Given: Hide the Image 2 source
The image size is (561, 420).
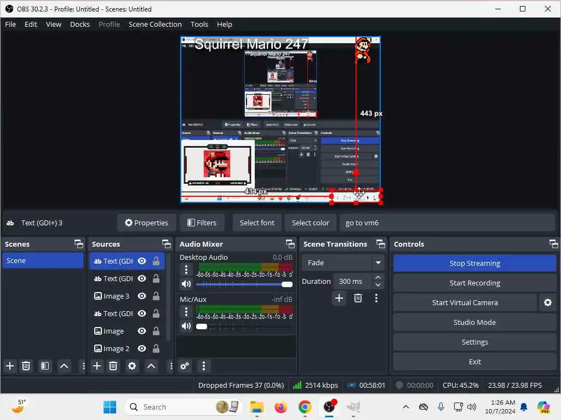Looking at the screenshot, I should pyautogui.click(x=142, y=348).
